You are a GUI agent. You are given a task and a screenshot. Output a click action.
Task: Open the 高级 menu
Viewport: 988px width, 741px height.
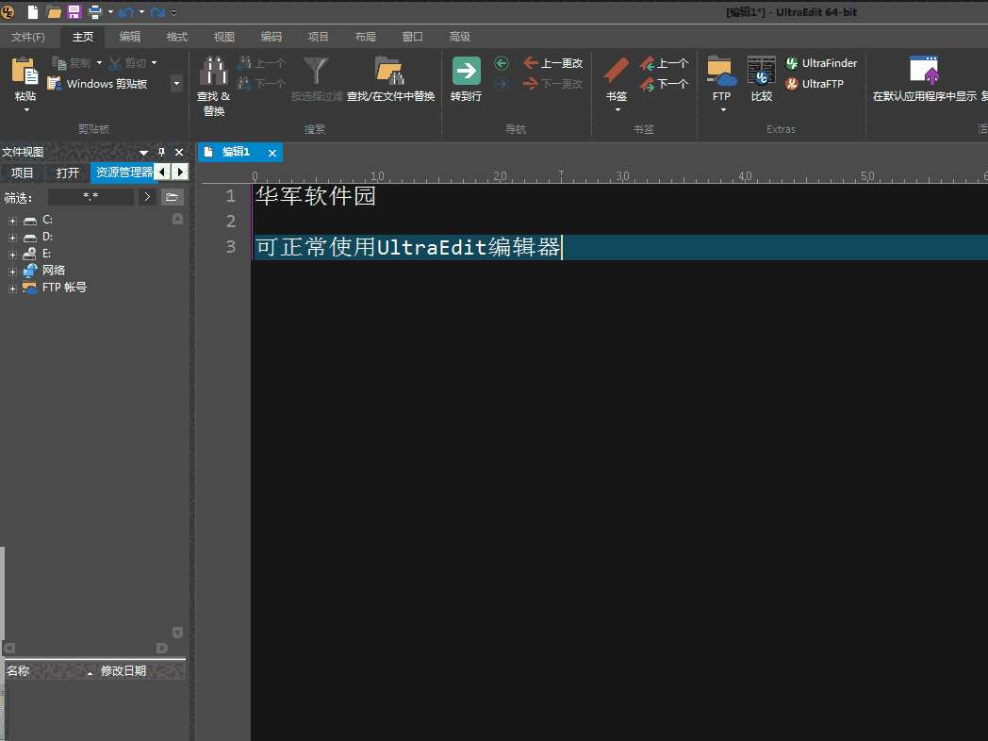pos(459,36)
